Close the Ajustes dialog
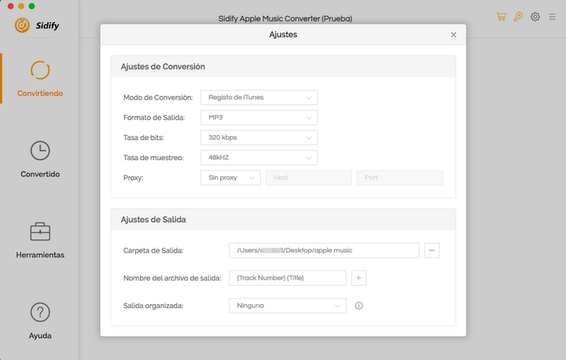 tap(454, 35)
